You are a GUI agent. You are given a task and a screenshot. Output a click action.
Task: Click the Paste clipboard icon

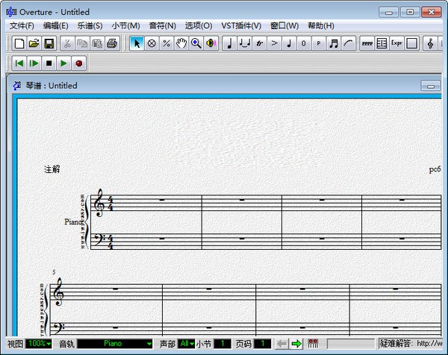coord(97,44)
